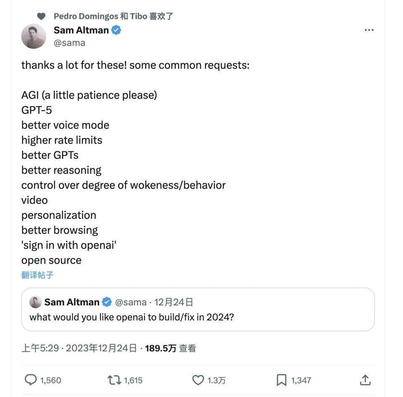
Task: Like the post with the heart icon
Action: (x=198, y=380)
